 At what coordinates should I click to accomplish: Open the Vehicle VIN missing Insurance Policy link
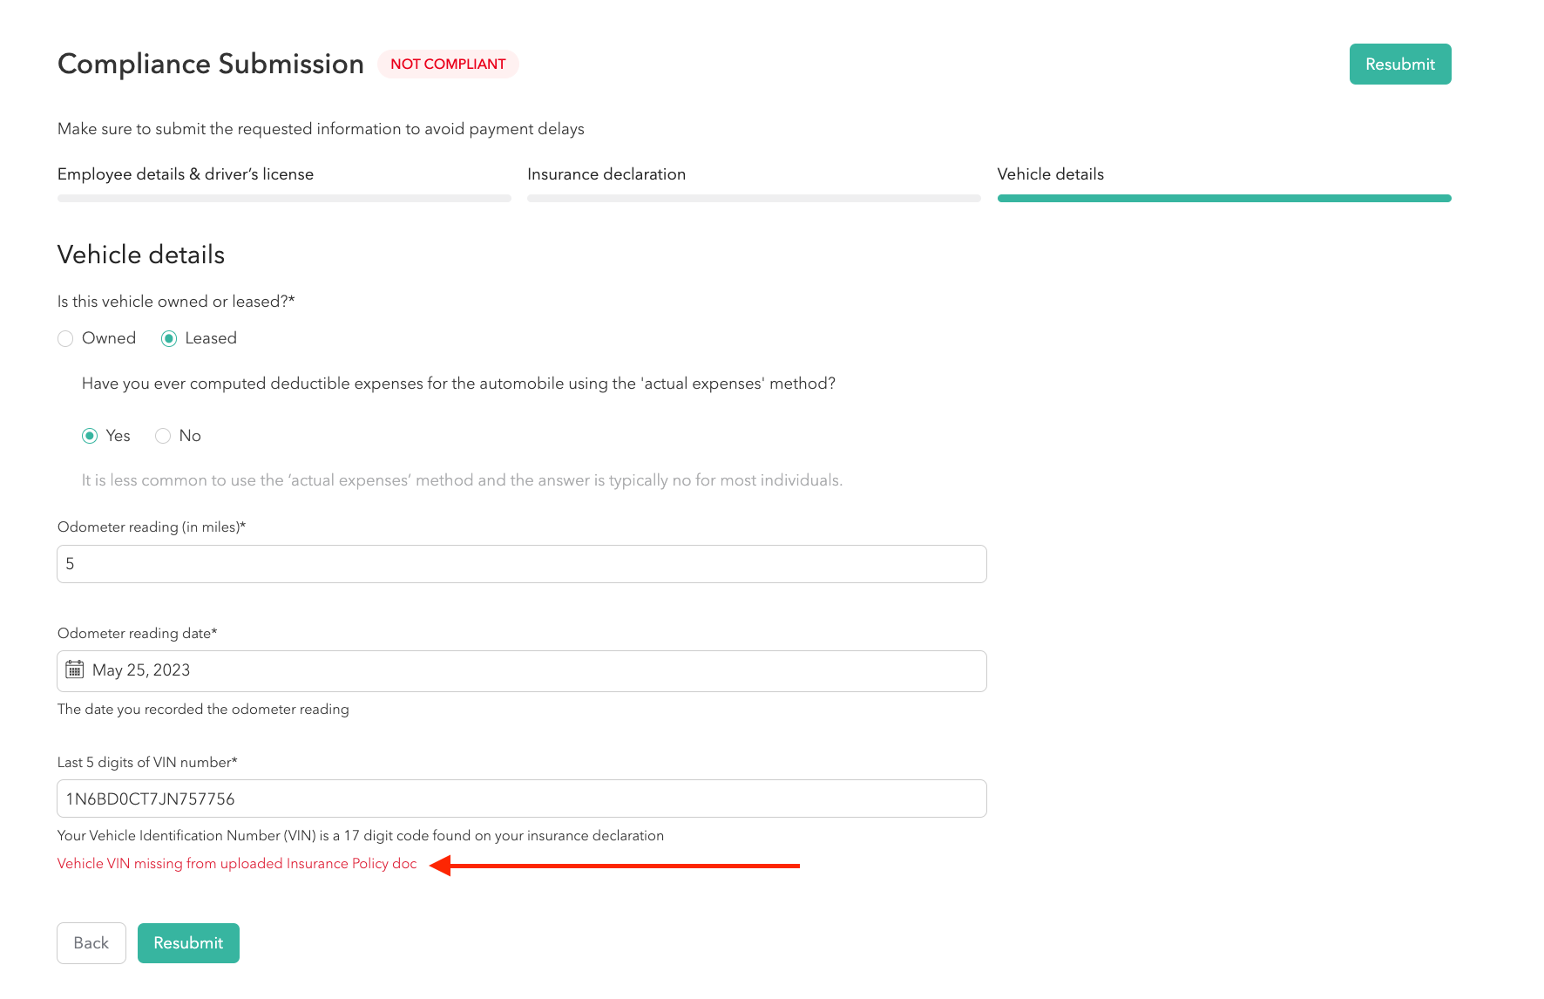(x=236, y=863)
